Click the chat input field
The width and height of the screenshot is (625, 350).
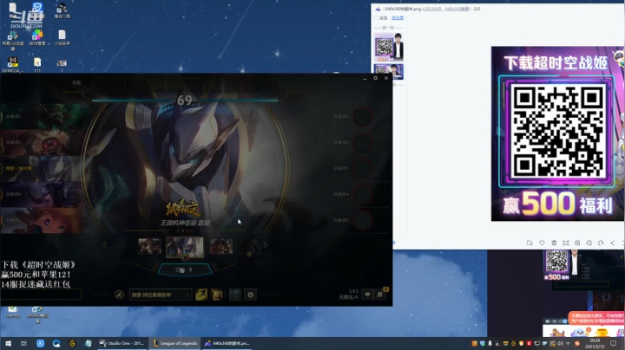pyautogui.click(x=41, y=295)
